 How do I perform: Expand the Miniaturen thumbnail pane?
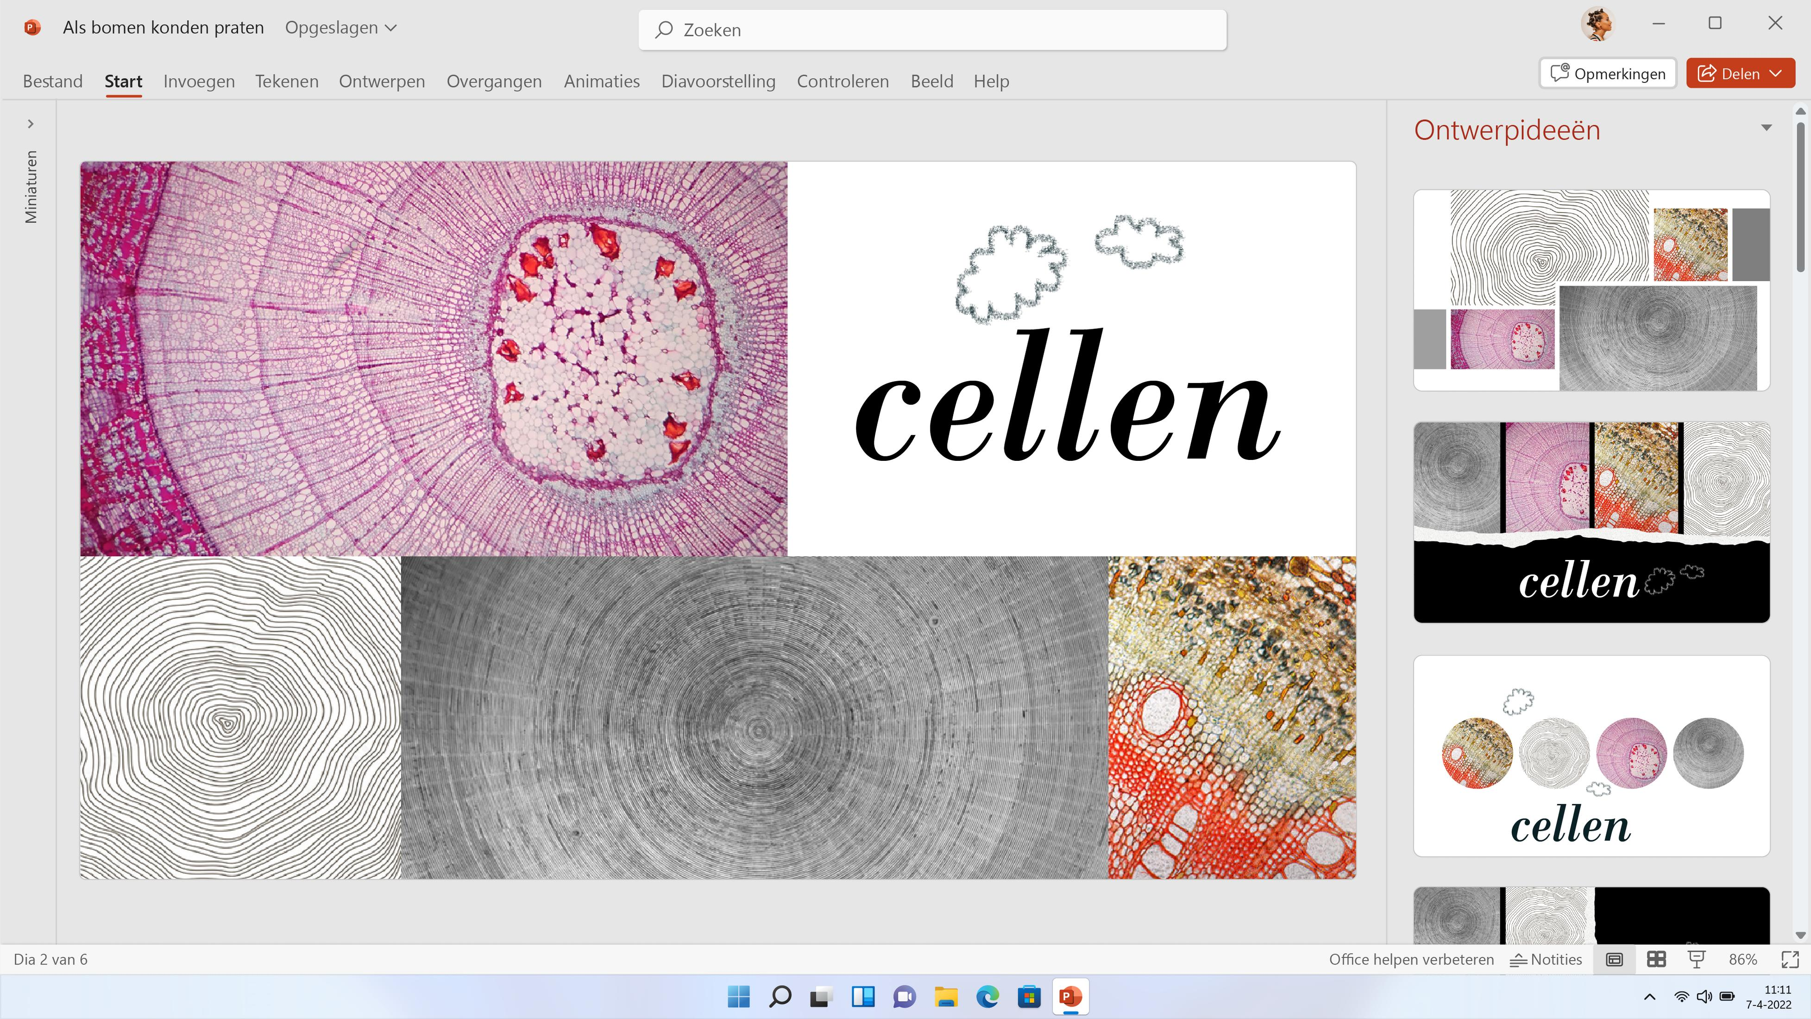tap(30, 124)
